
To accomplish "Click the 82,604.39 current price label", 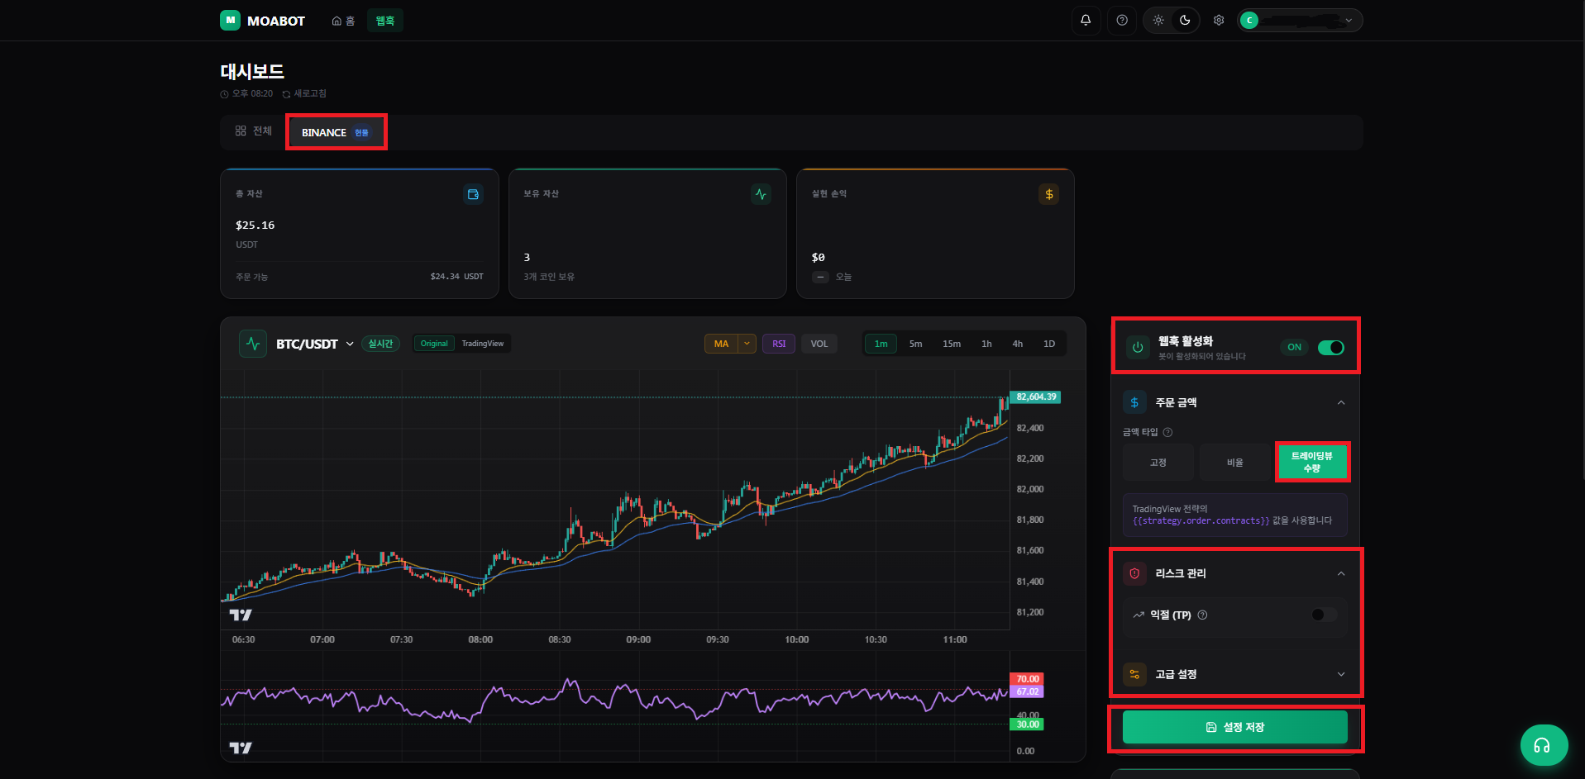I will 1035,397.
